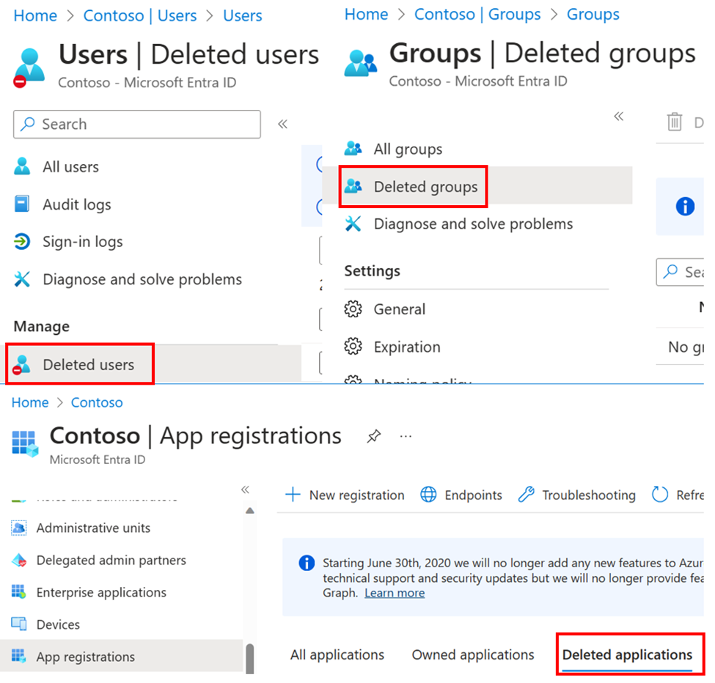This screenshot has height=683, width=715.
Task: Click the All users person icon
Action: [x=22, y=167]
